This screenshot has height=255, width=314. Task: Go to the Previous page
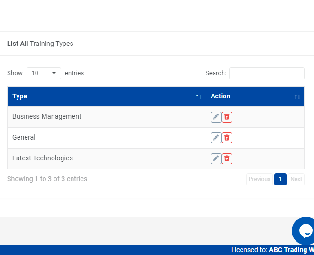click(x=260, y=179)
